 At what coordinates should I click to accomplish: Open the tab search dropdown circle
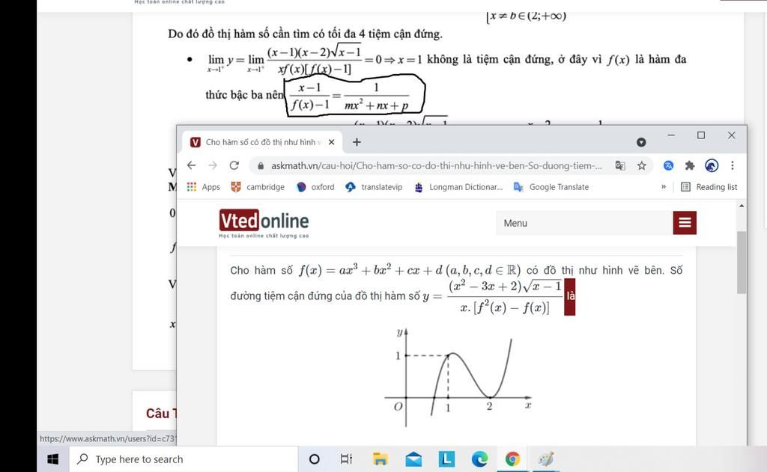pos(641,142)
